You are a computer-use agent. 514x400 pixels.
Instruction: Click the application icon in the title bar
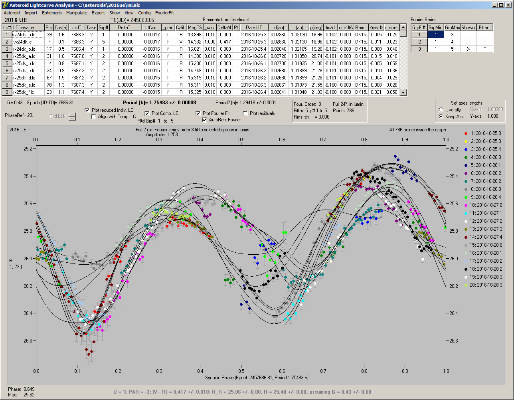point(5,5)
